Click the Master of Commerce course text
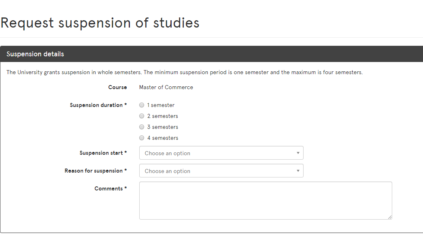This screenshot has height=235, width=423. [166, 87]
